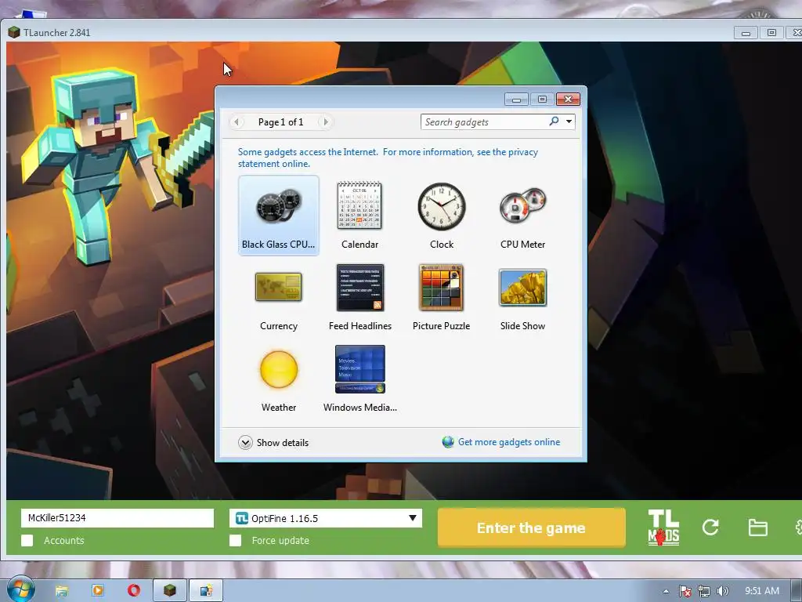Select the Calendar gadget
Viewport: 802px width, 602px height.
pos(359,215)
